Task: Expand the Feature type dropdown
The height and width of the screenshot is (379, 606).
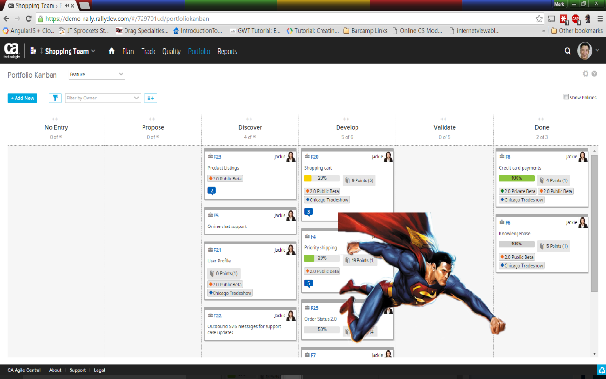Action: point(97,74)
